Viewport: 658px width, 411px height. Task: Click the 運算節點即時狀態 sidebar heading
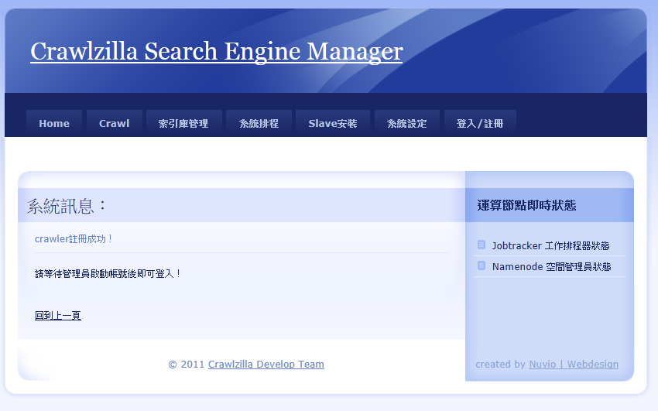(x=526, y=206)
